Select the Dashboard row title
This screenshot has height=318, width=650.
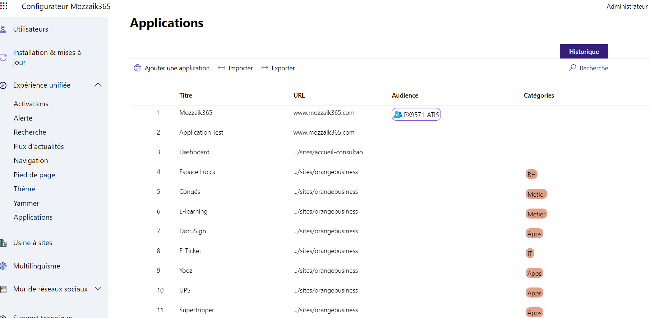pyautogui.click(x=194, y=152)
